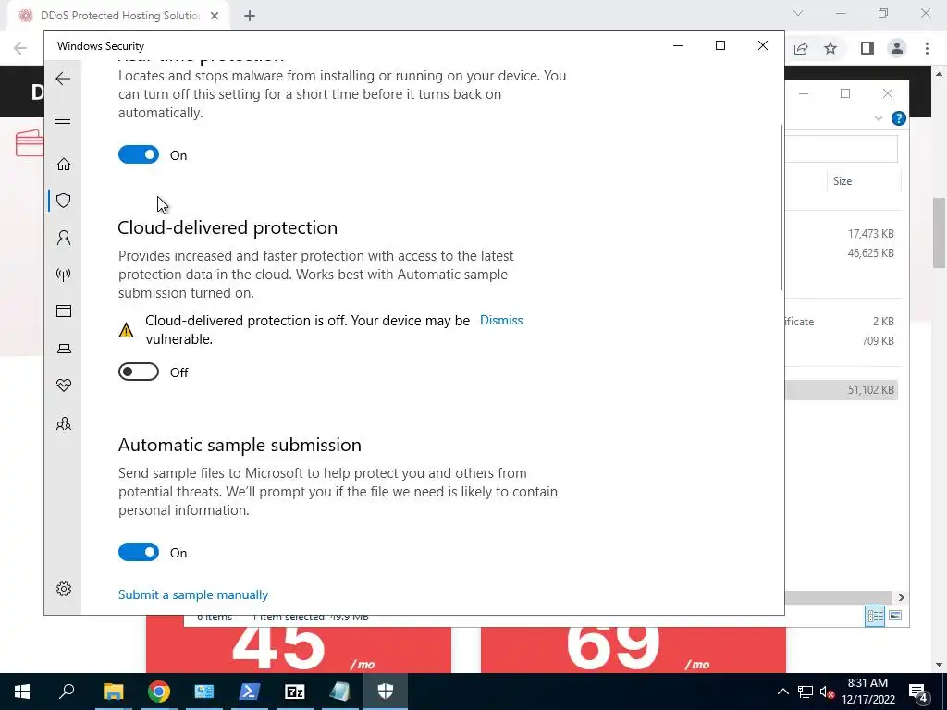
Task: Show hidden system tray icons
Action: 782,692
